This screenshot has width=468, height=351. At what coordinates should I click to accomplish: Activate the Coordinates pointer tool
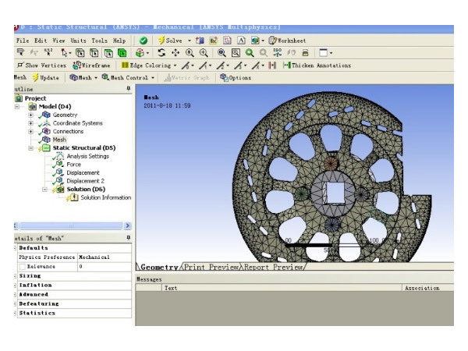pos(48,52)
